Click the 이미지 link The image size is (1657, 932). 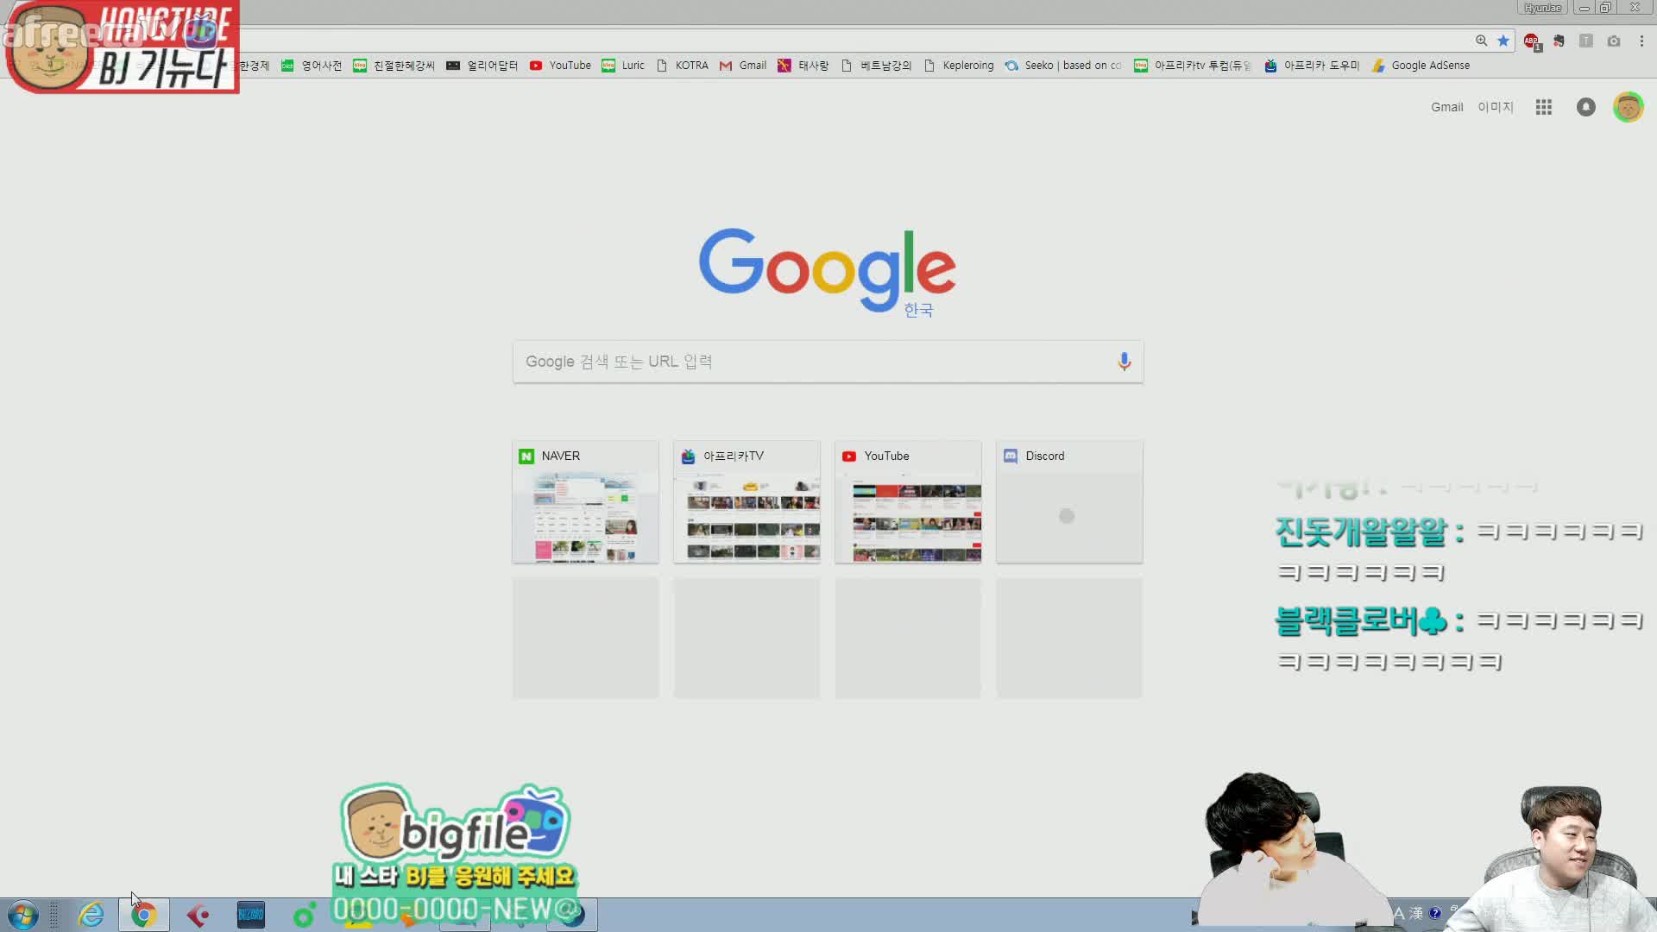click(1495, 107)
